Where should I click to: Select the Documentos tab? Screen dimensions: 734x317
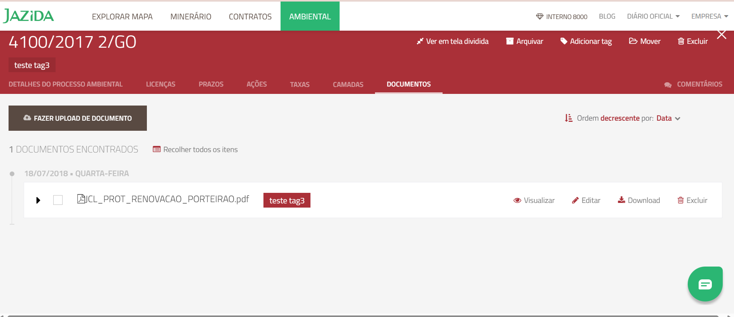[x=409, y=84]
